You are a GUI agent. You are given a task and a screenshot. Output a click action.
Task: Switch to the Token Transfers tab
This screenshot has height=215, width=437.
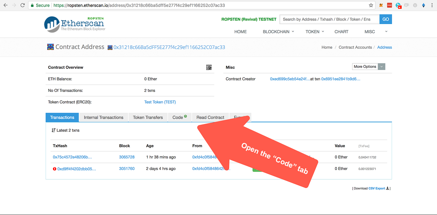(x=148, y=117)
